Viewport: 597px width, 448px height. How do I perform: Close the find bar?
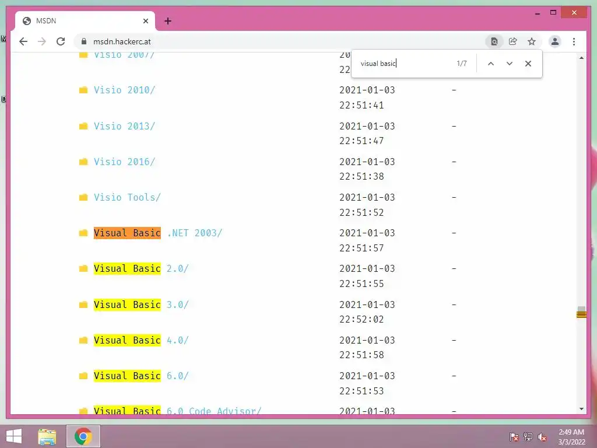[x=528, y=64]
